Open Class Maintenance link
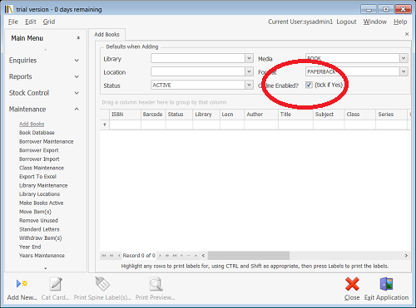Screen dimensions: 416x308 [42, 168]
